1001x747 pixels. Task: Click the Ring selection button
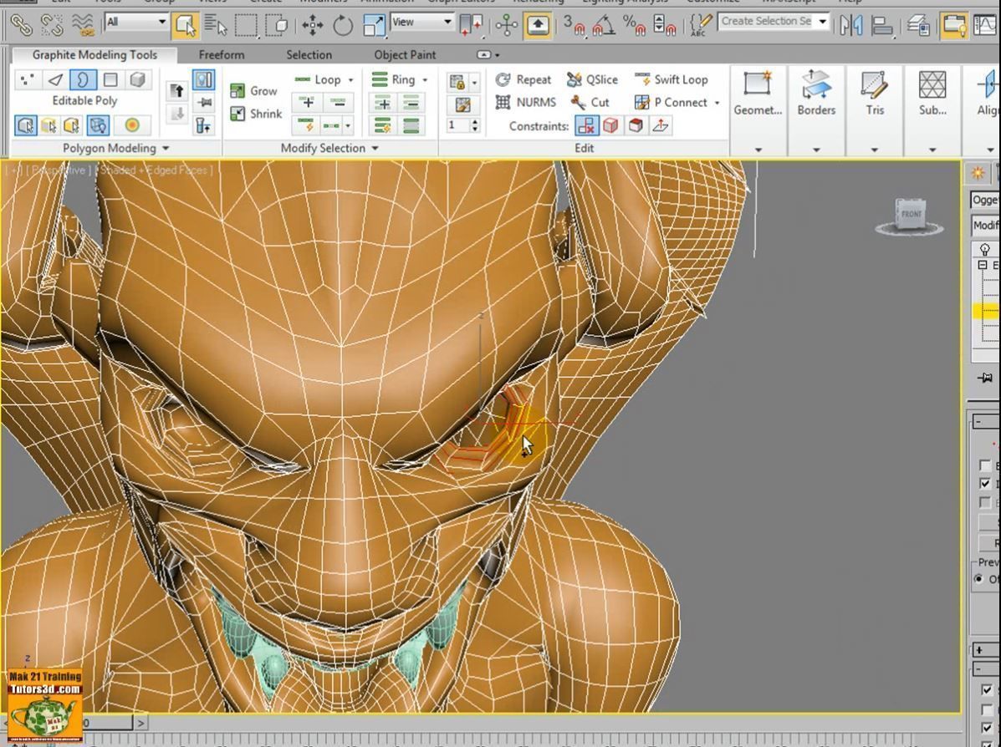tap(394, 79)
